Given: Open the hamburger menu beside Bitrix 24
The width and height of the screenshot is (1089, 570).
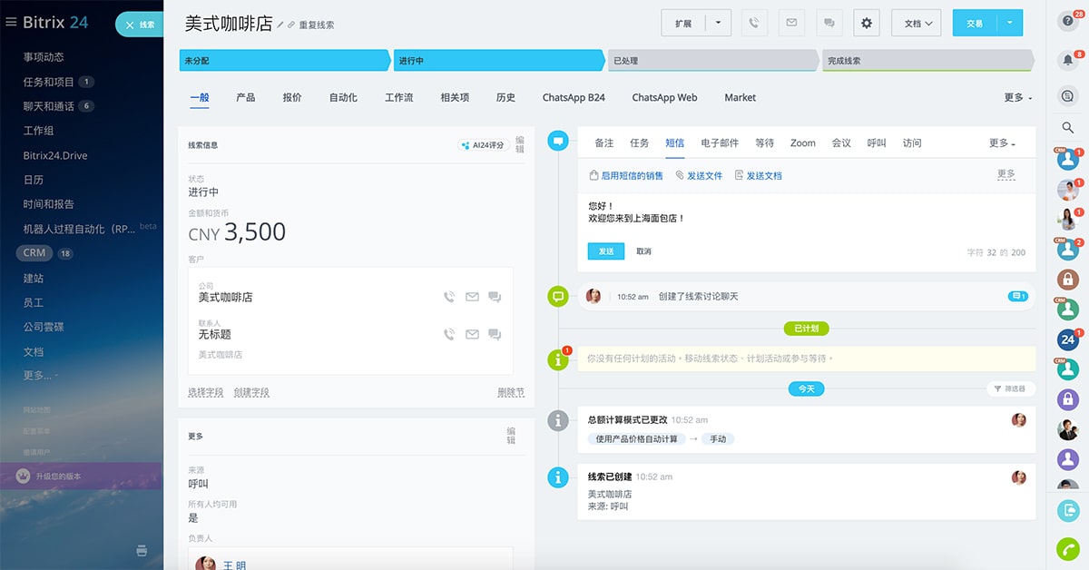Looking at the screenshot, I should point(11,23).
